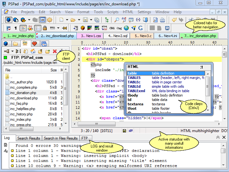Viewport: 229px width, 172px height.
Task: Click the A-Z find and replace icon
Action: (x=124, y=19)
